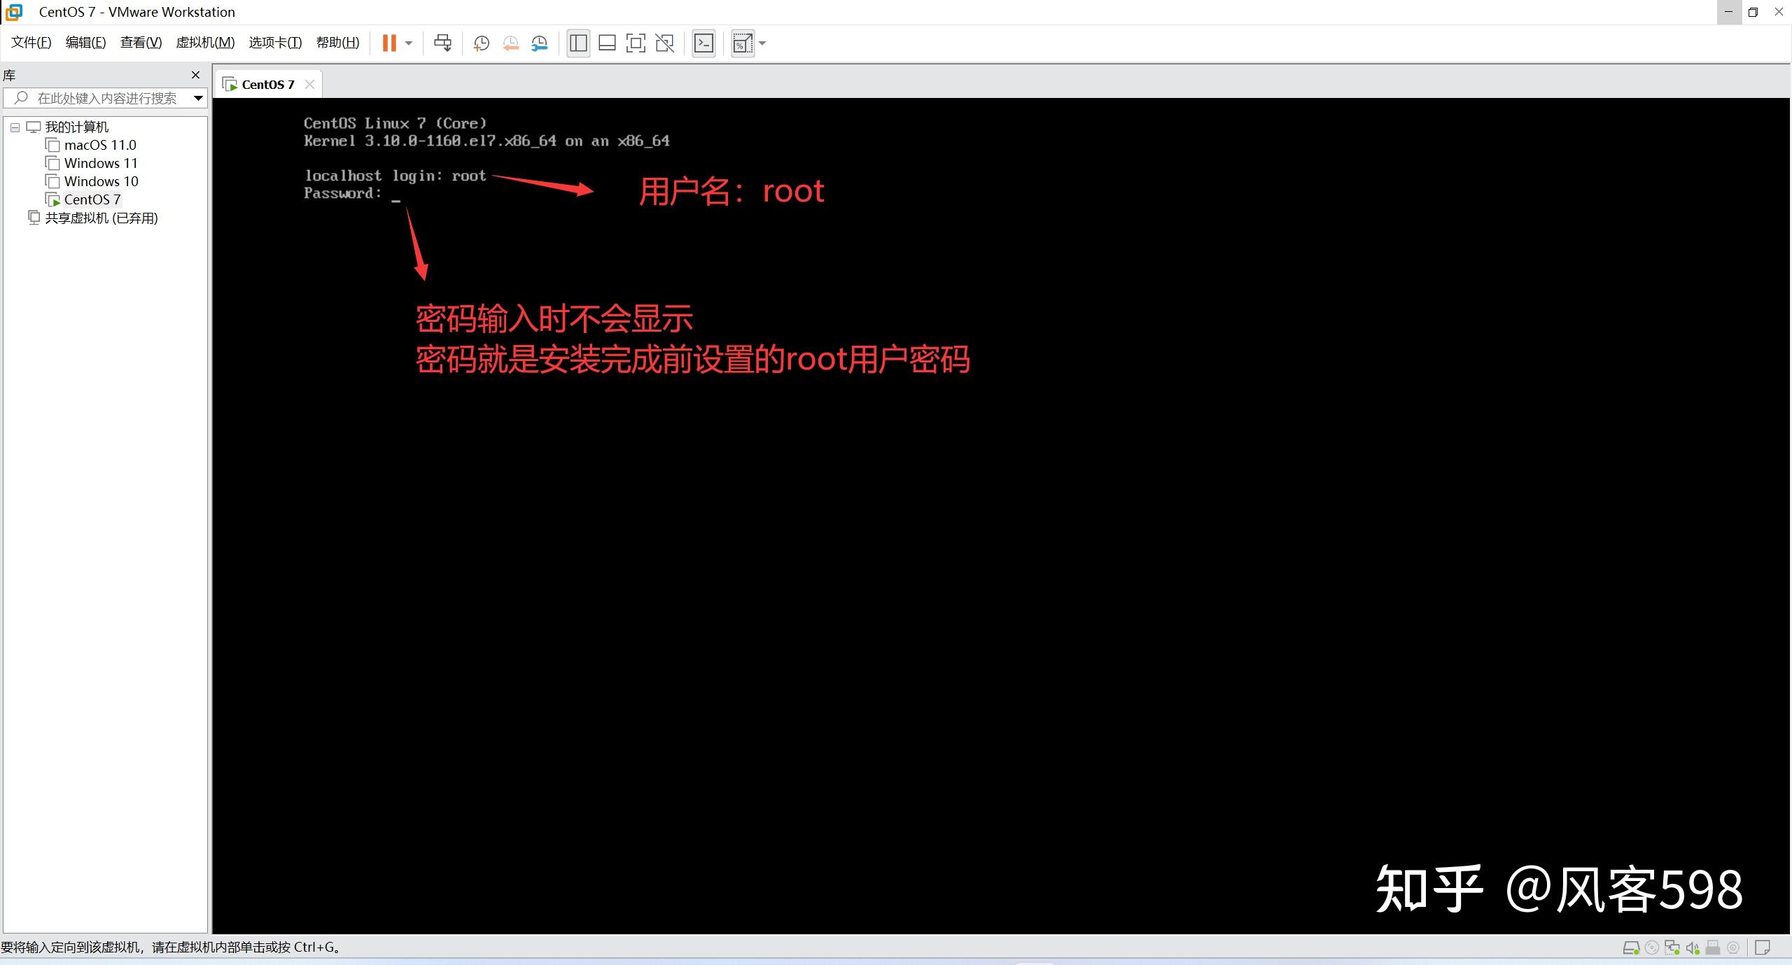Open the snapshot manager wrench icon
Screen dimensions: 1792x965
(x=540, y=43)
